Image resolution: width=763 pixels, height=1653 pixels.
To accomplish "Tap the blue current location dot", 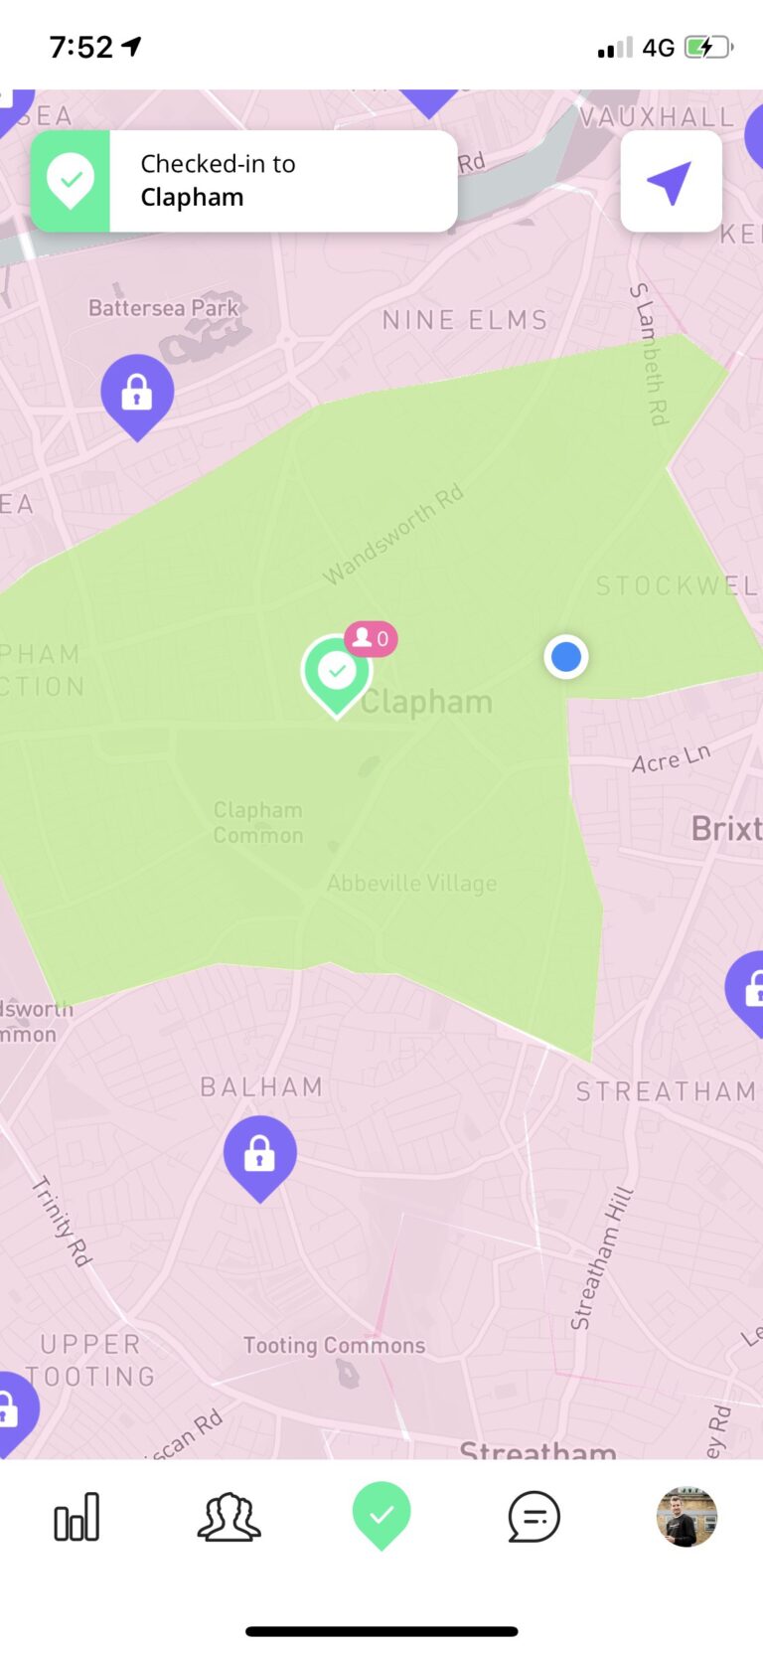I will tap(566, 657).
